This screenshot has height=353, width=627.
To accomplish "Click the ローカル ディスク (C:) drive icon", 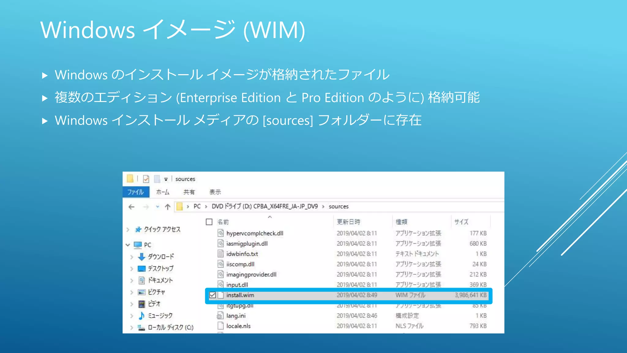I will click(141, 328).
